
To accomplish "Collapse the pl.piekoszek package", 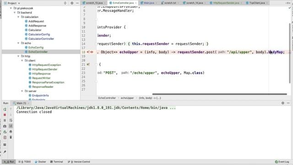I will tap(11, 8).
